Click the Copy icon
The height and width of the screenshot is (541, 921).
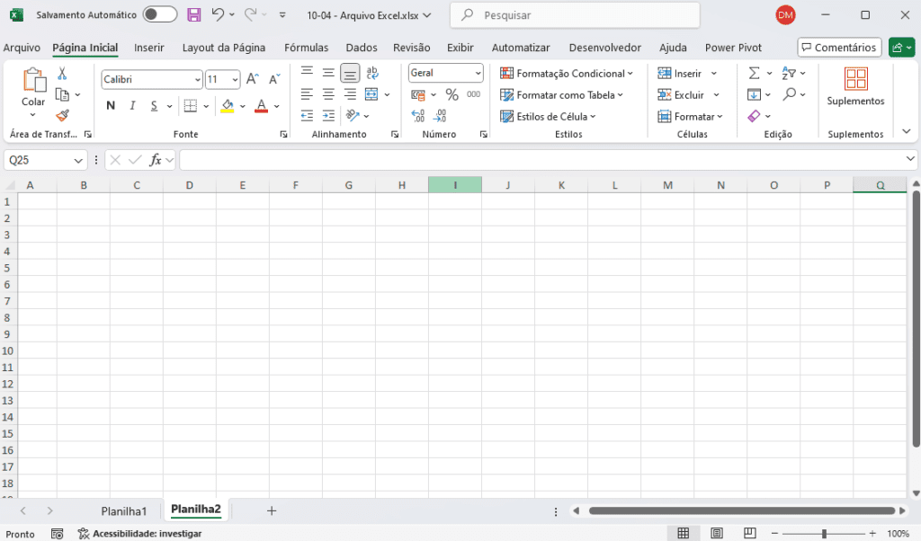62,94
